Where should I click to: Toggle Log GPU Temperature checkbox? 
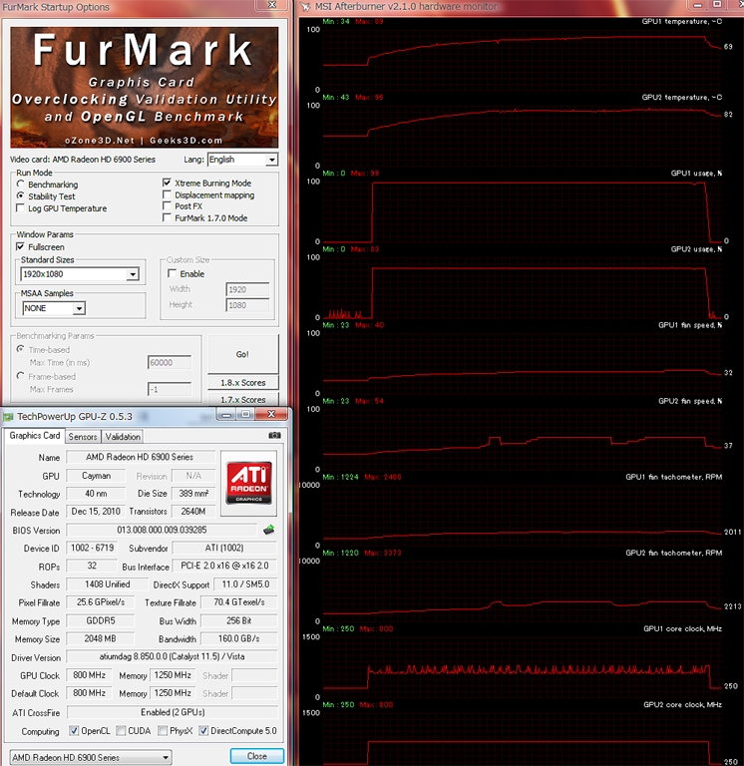pyautogui.click(x=21, y=208)
